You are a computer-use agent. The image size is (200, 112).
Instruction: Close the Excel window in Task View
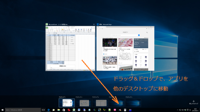point(94,24)
